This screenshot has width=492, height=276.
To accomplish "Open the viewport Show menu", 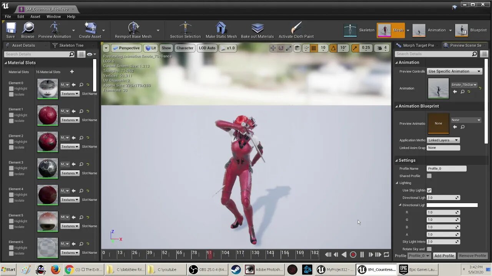I will [x=166, y=48].
